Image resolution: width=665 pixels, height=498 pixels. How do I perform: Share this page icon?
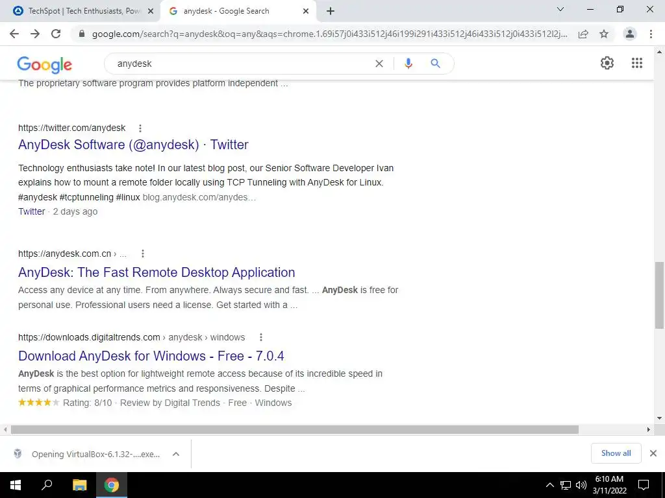[584, 34]
